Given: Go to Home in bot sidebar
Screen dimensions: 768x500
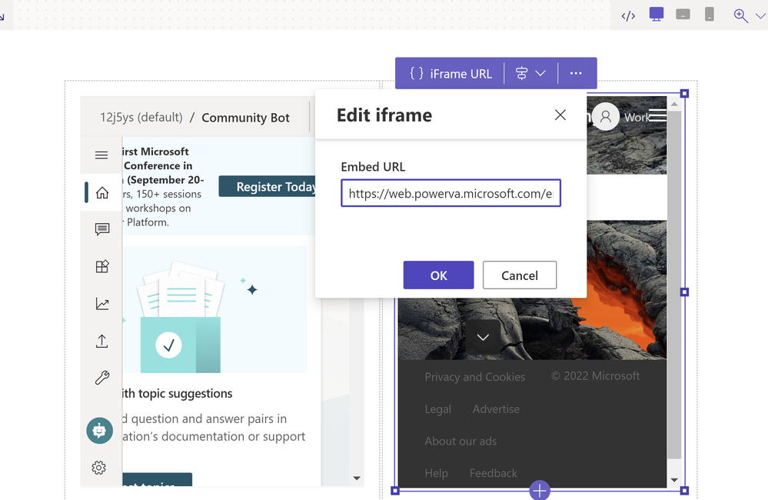Looking at the screenshot, I should coord(102,192).
